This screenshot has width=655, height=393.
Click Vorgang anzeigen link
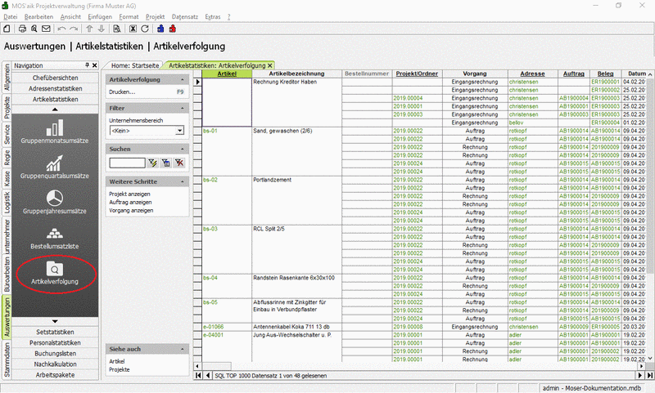pos(131,211)
